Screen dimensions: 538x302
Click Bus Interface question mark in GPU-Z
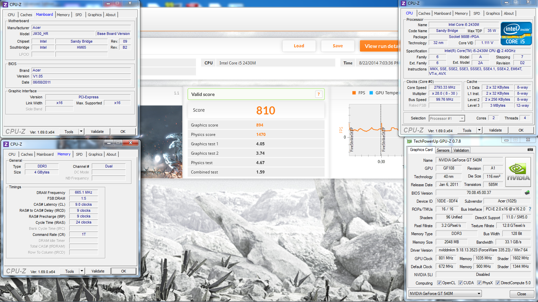click(530, 209)
